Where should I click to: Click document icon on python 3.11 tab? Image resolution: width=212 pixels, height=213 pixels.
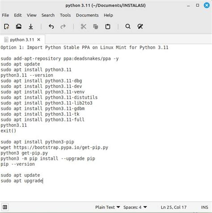[6, 40]
